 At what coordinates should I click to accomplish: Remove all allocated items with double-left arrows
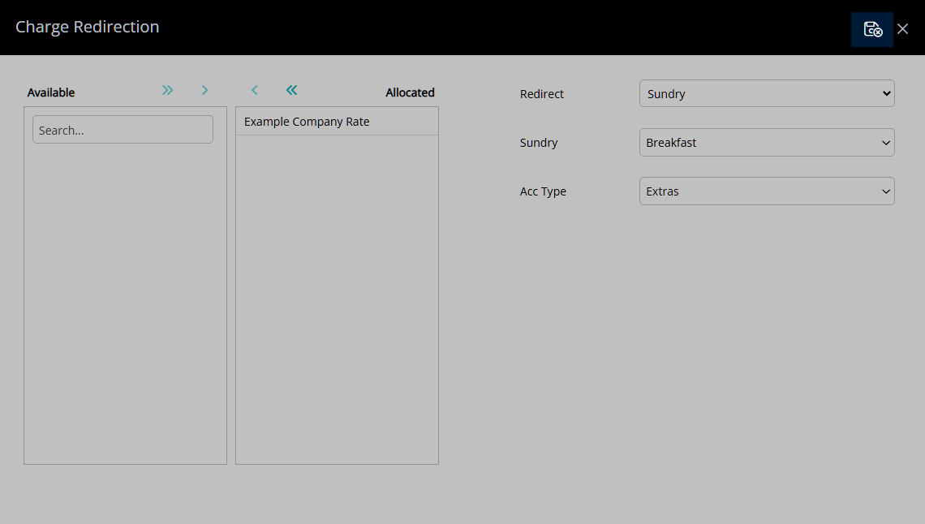pyautogui.click(x=291, y=90)
